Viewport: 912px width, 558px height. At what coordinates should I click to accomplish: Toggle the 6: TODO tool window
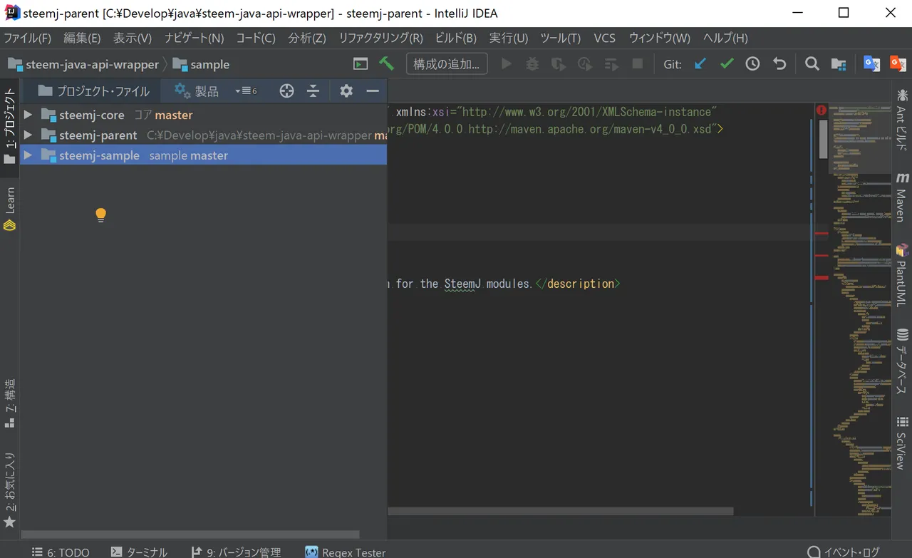click(61, 552)
